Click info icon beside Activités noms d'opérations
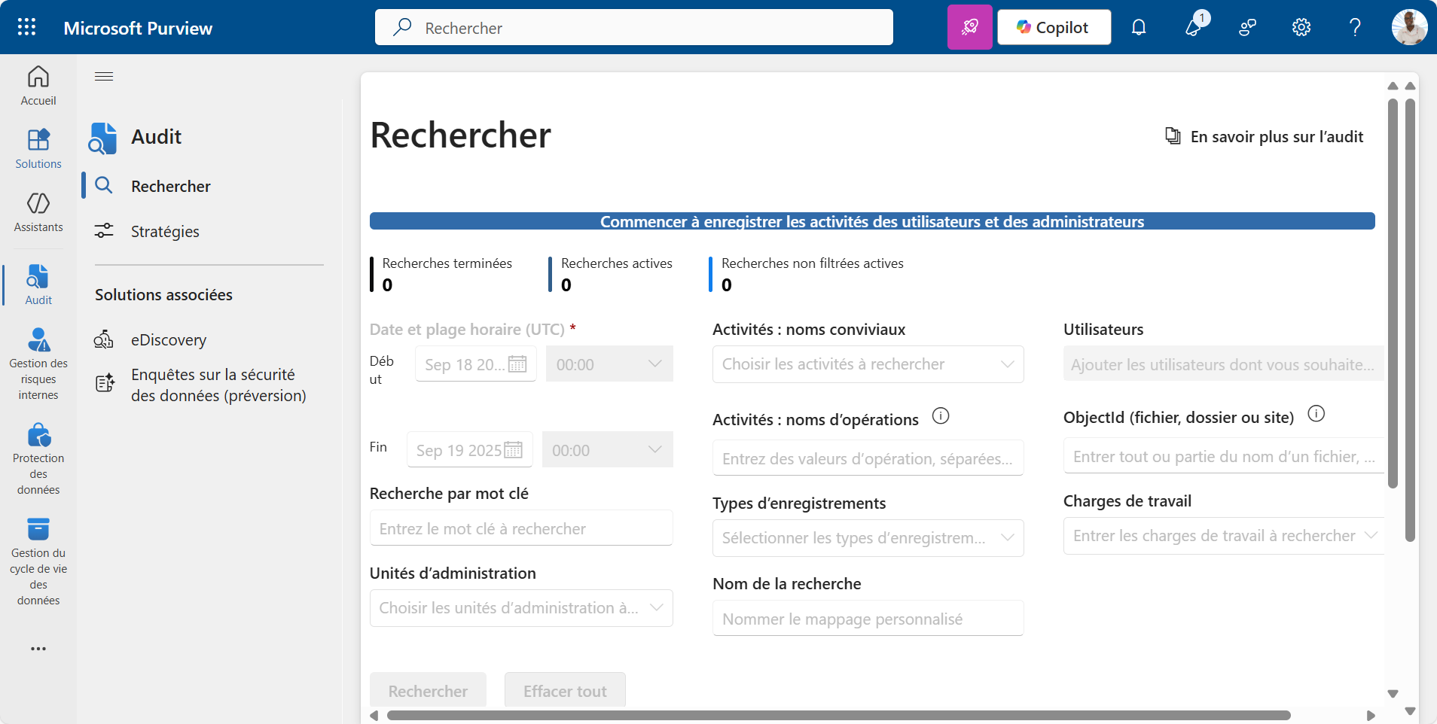The image size is (1437, 724). 941,415
